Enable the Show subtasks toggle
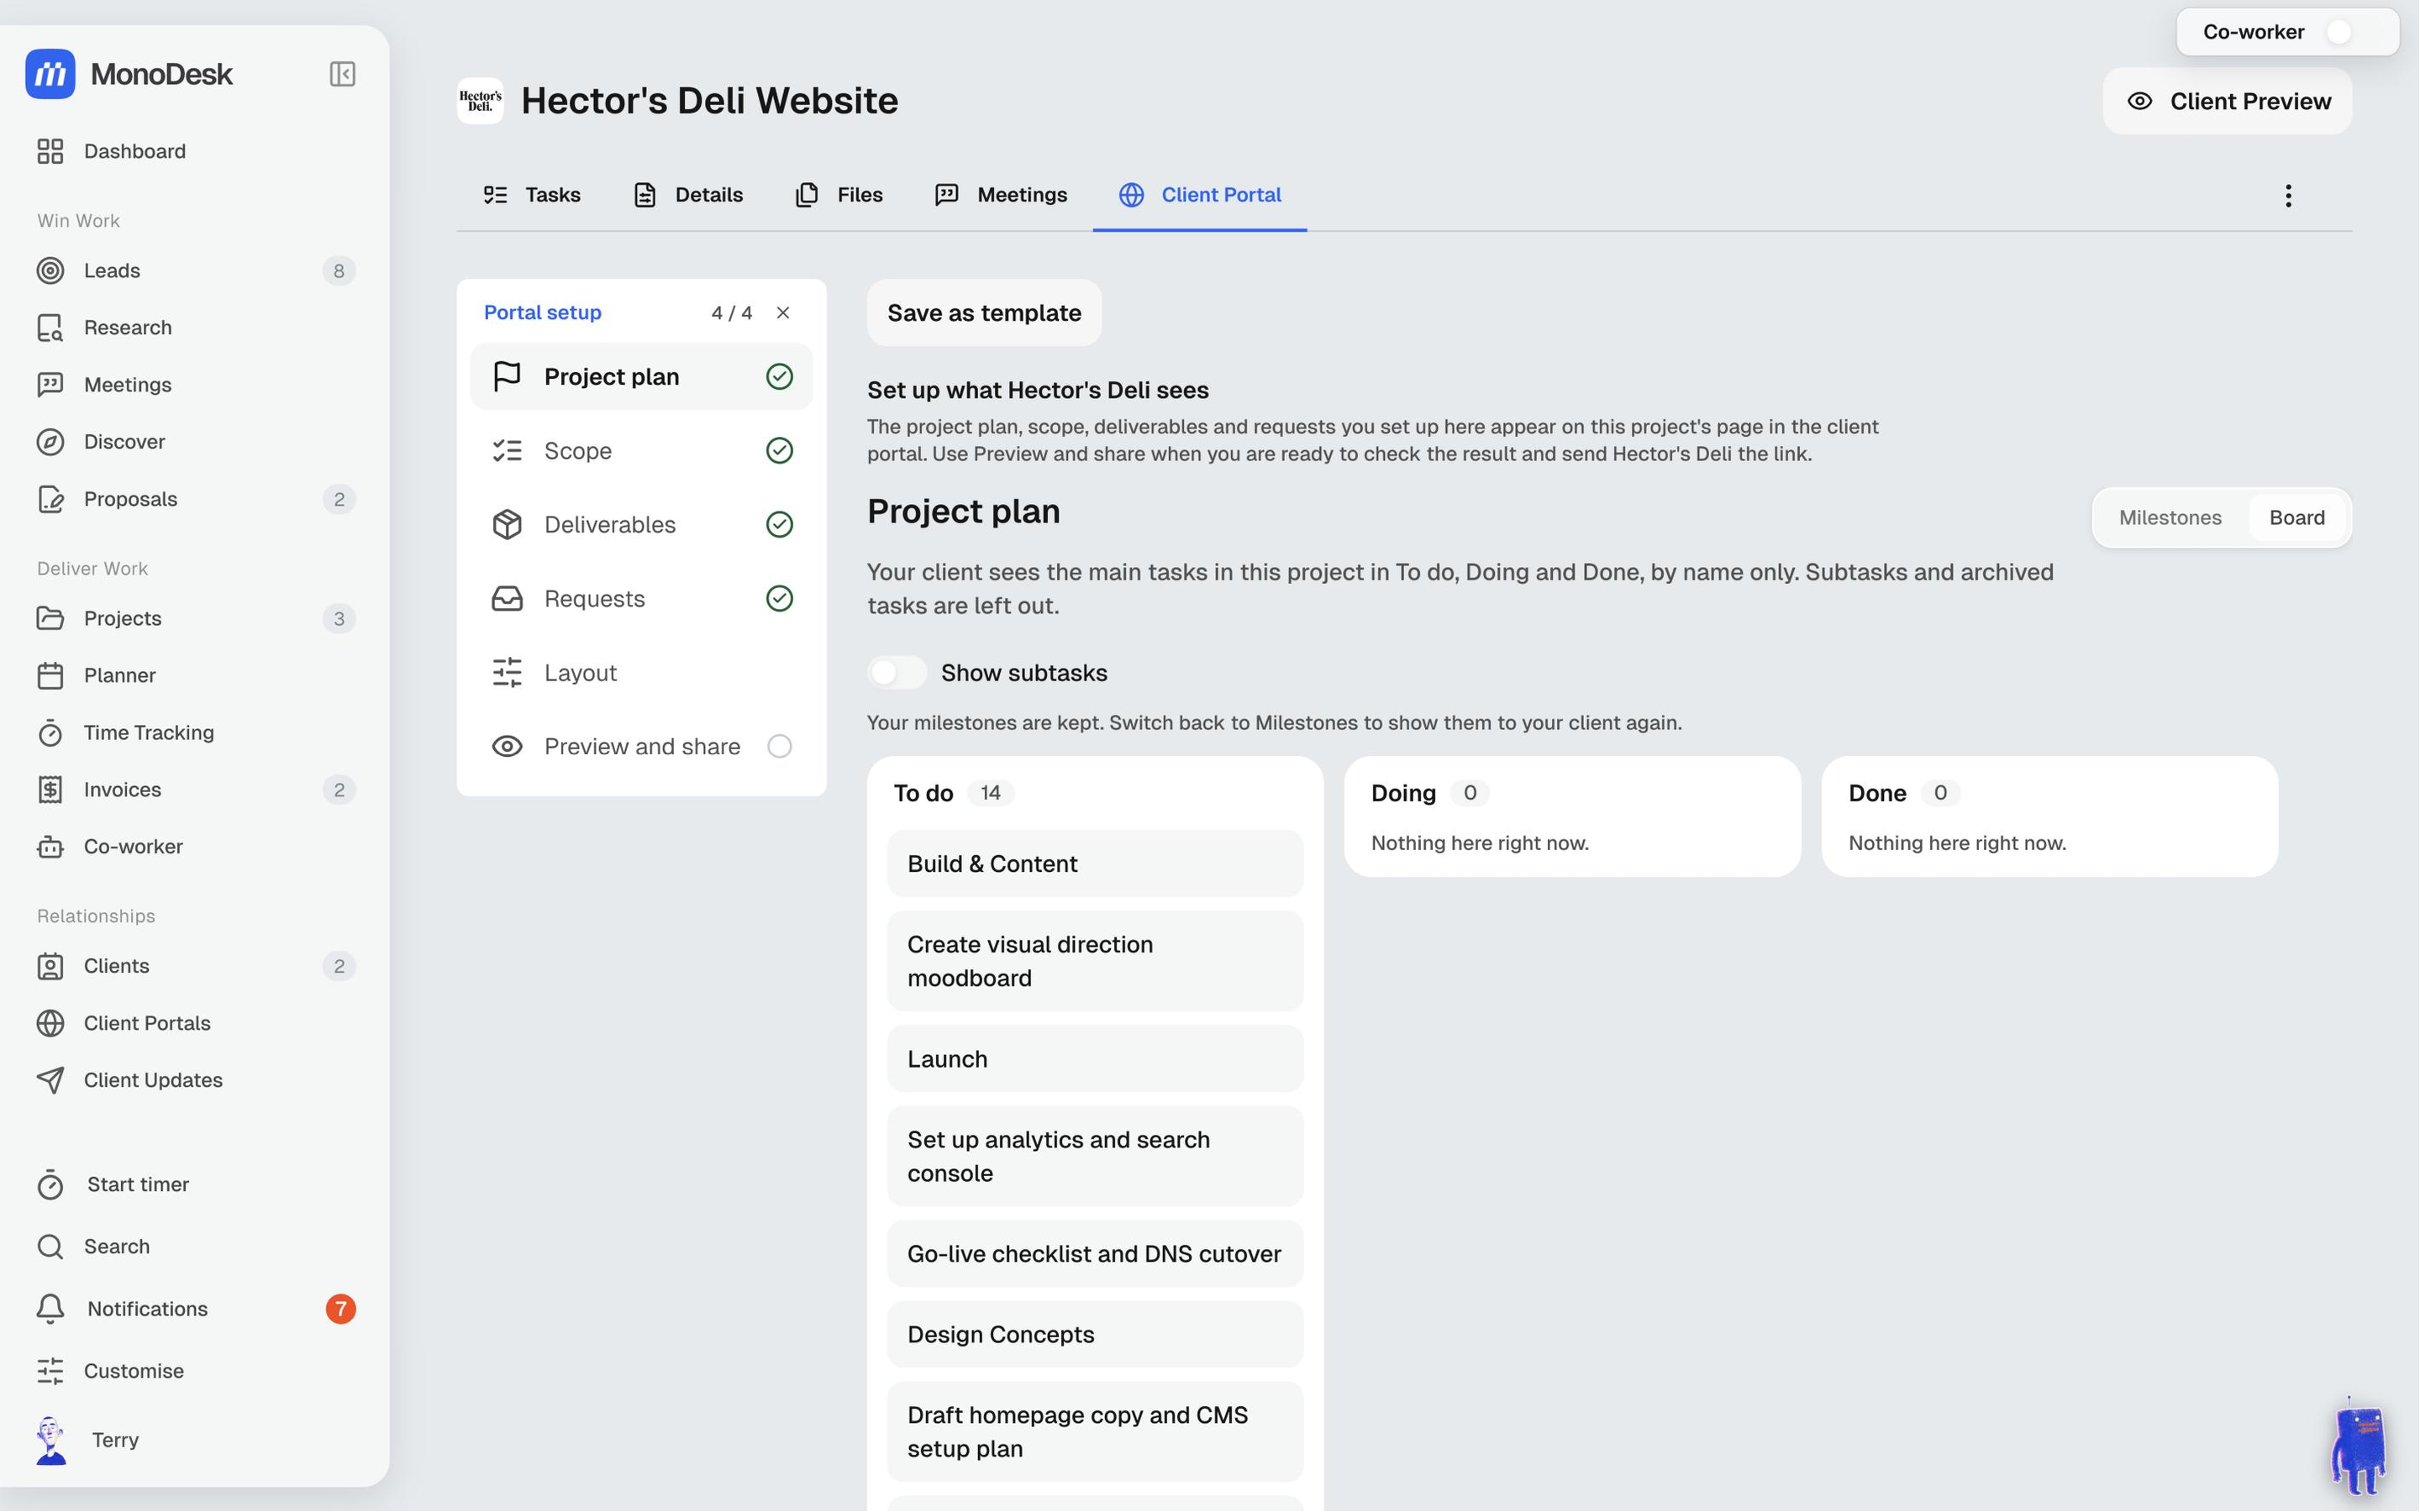 [897, 673]
